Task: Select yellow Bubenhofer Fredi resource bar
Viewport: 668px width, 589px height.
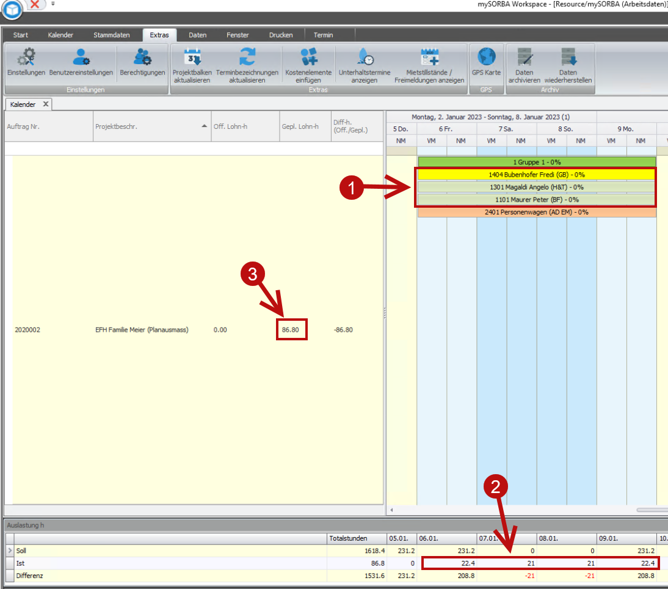Action: pos(536,175)
